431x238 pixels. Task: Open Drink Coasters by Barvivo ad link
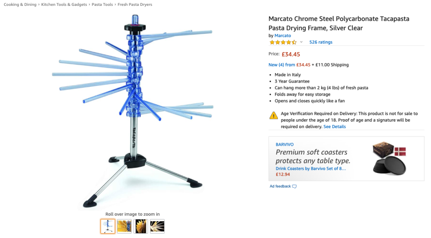point(311,168)
